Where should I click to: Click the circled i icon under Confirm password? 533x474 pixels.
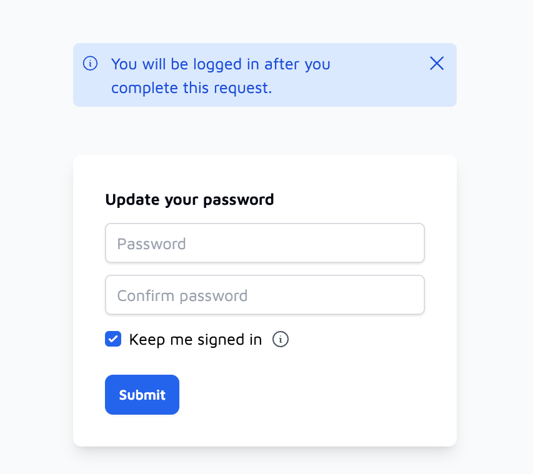point(281,339)
